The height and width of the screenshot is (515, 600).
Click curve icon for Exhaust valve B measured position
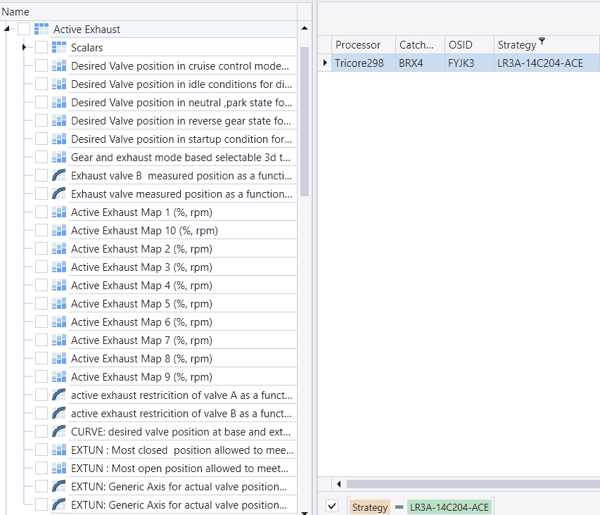pyautogui.click(x=59, y=176)
